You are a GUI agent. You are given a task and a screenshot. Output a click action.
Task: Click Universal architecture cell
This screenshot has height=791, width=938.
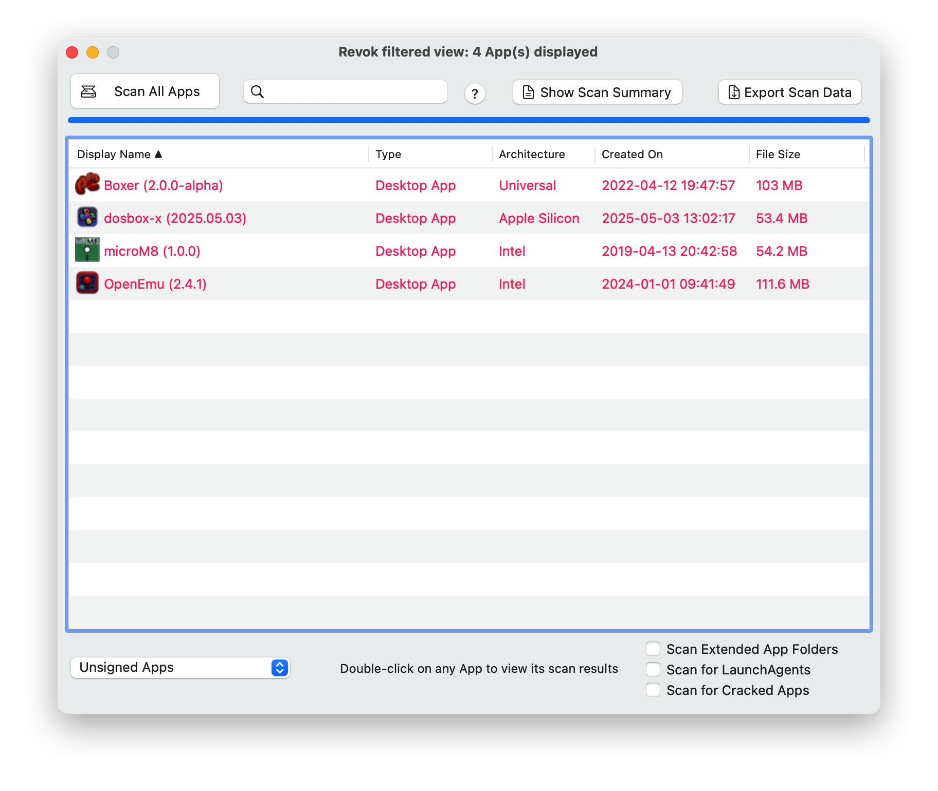[528, 185]
